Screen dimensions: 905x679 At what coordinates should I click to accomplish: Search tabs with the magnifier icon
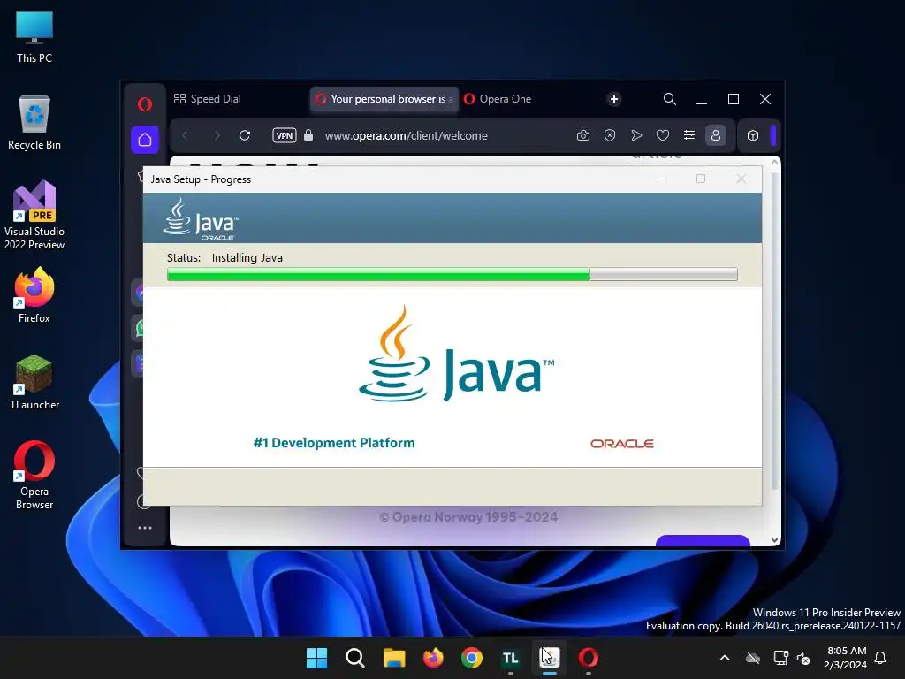(x=670, y=99)
